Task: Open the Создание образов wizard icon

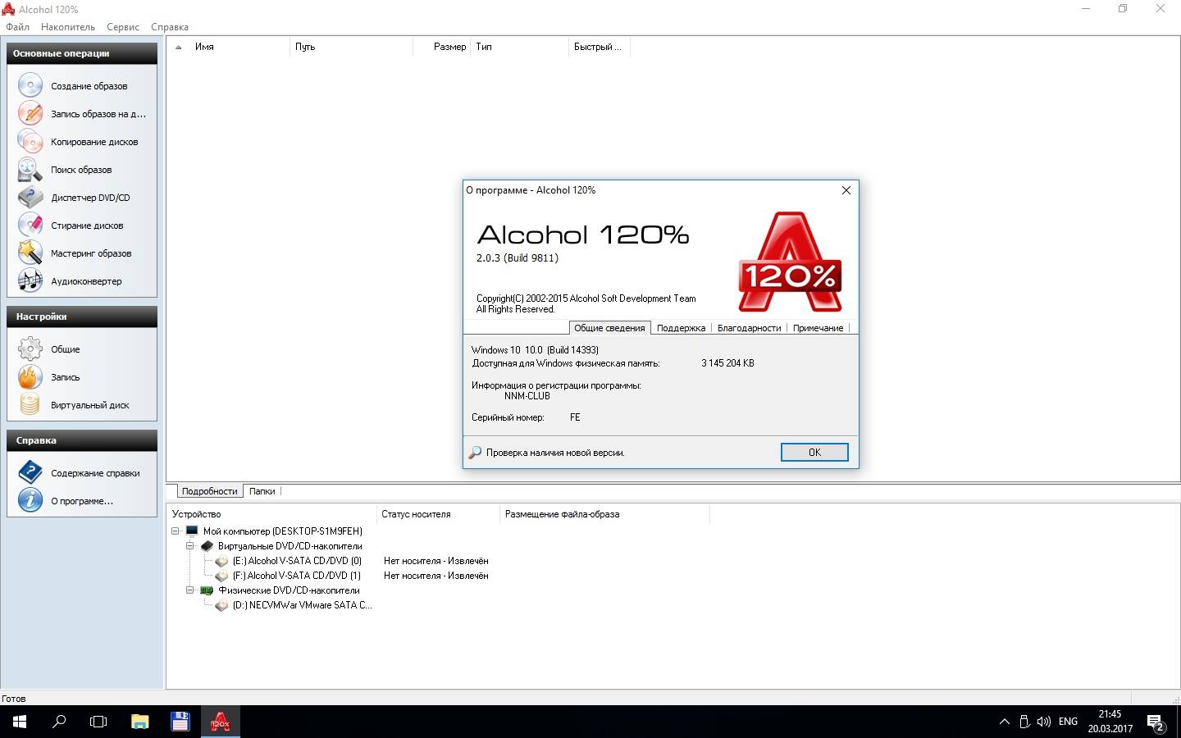Action: (30, 86)
